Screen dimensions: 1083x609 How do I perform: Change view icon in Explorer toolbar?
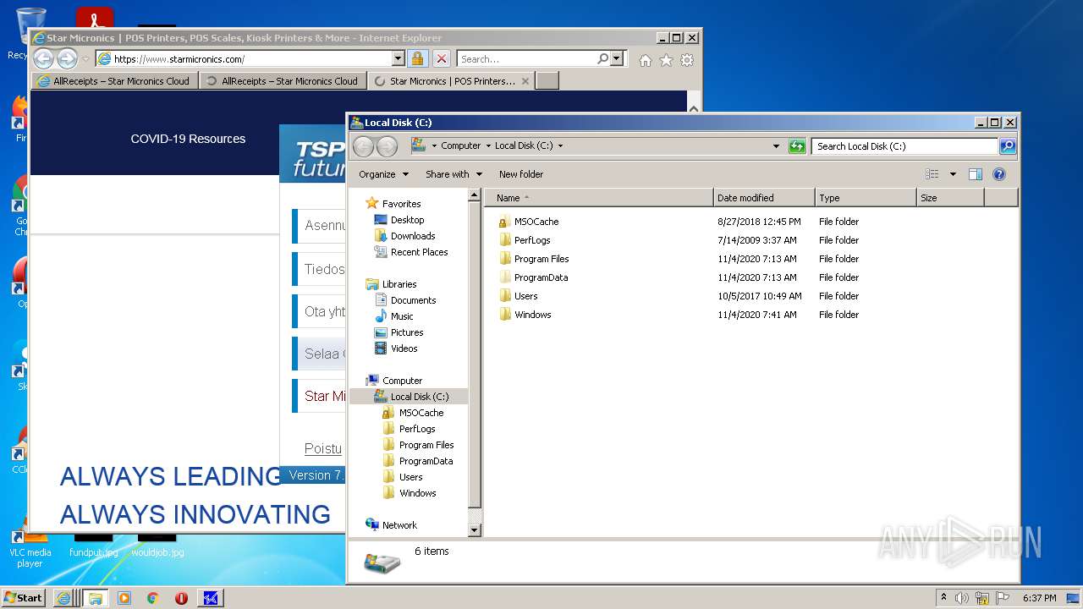[932, 174]
